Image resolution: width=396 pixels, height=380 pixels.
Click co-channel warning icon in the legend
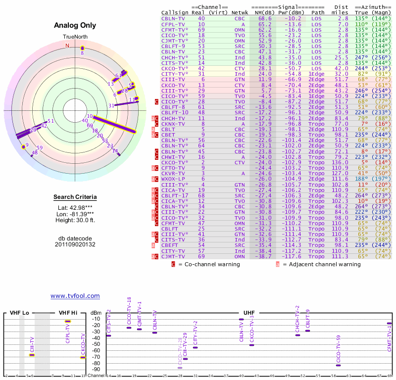[173, 264]
